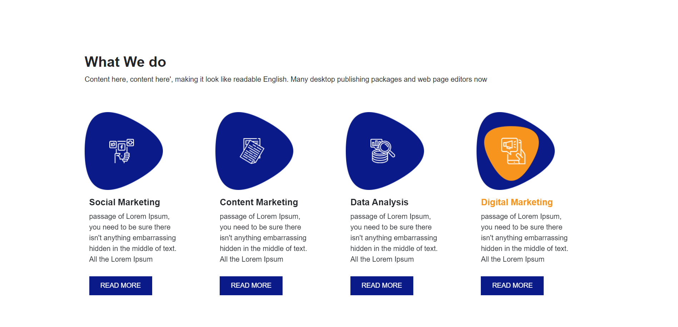Select the Data Analysis description text
The height and width of the screenshot is (327, 678).
[x=394, y=238]
